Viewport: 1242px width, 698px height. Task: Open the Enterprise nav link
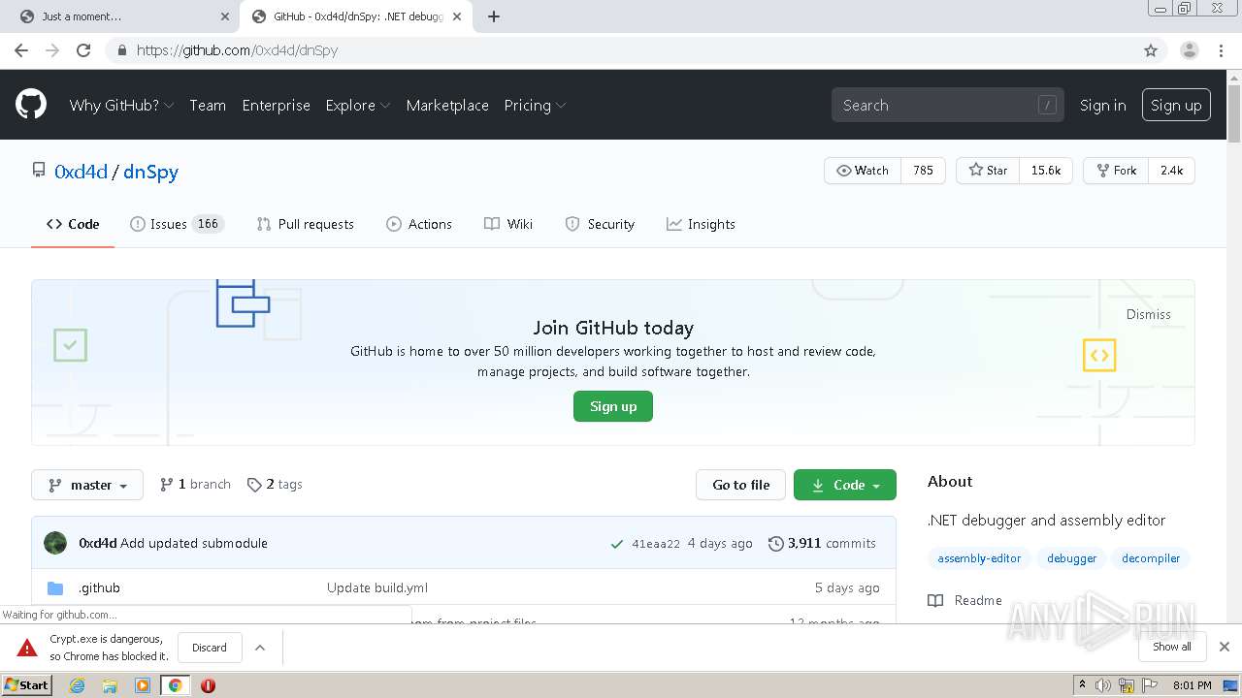(277, 105)
